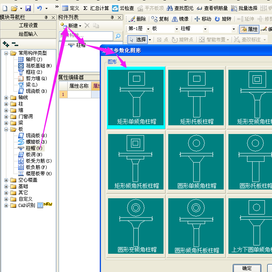Click the 确定 confirm button

click(247, 268)
